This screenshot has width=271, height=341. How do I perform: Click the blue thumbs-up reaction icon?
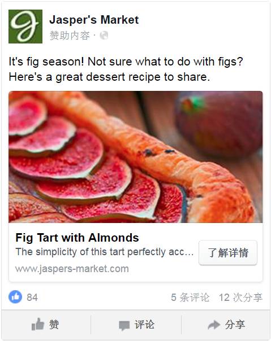pos(15,296)
